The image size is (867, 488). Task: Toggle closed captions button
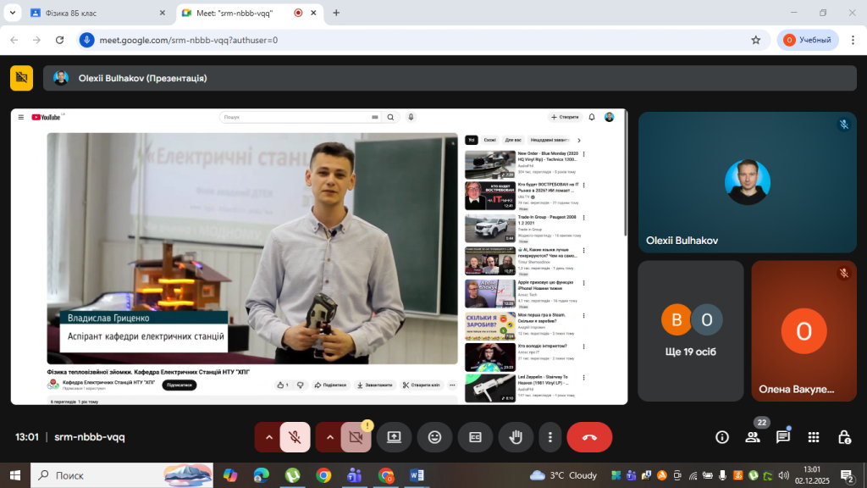[x=475, y=437]
